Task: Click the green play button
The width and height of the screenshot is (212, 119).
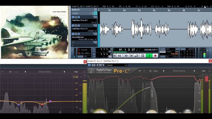Action: click(149, 56)
